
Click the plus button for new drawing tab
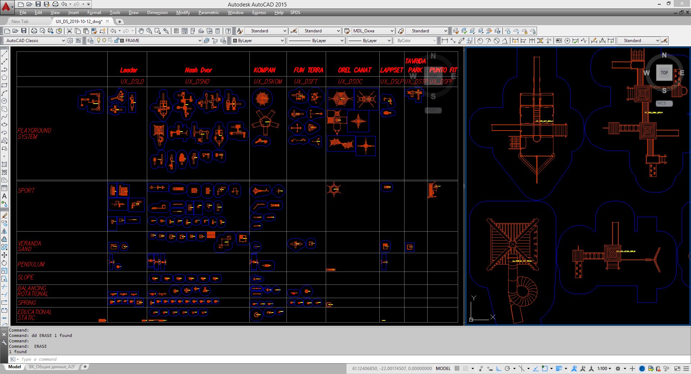click(x=120, y=22)
